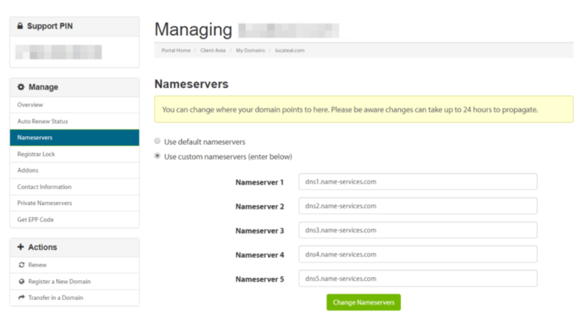
Task: Click the Nameservers section heading
Action: tap(191, 85)
